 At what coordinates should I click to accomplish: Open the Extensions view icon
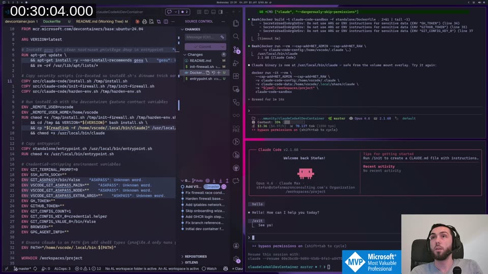(236, 76)
